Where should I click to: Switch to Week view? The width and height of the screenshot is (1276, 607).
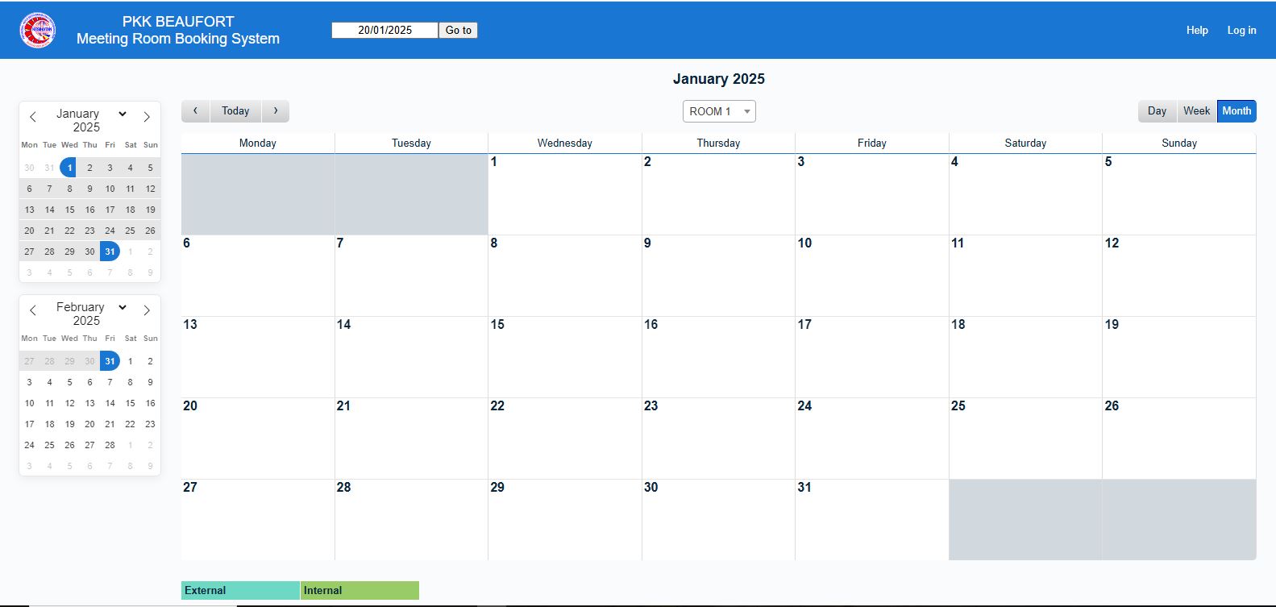tap(1196, 111)
